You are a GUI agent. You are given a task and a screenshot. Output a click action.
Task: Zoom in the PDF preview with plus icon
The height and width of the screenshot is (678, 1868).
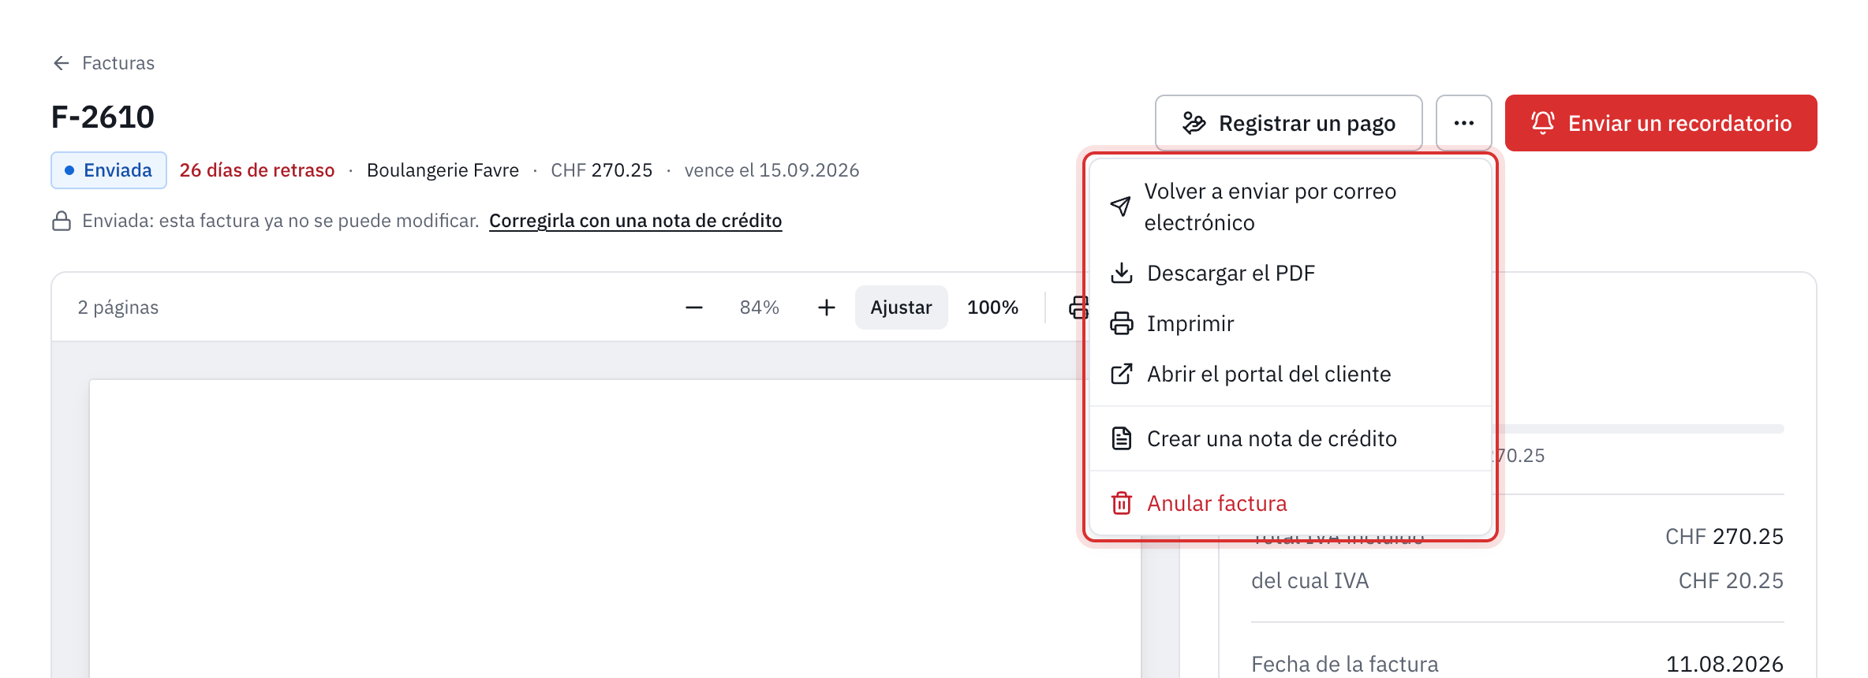click(826, 307)
